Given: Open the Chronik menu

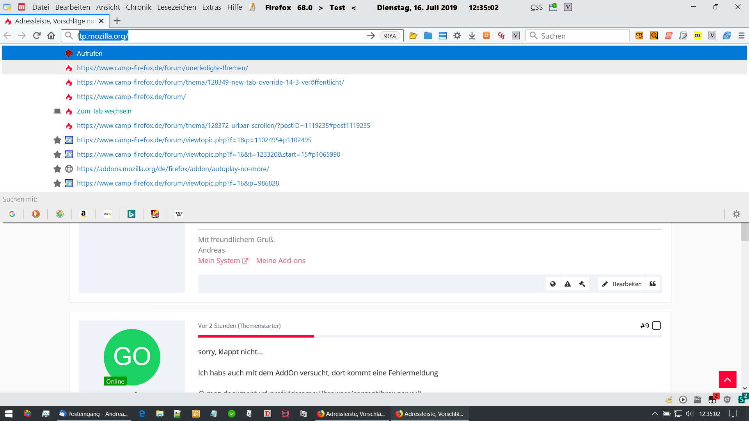Looking at the screenshot, I should click(138, 7).
